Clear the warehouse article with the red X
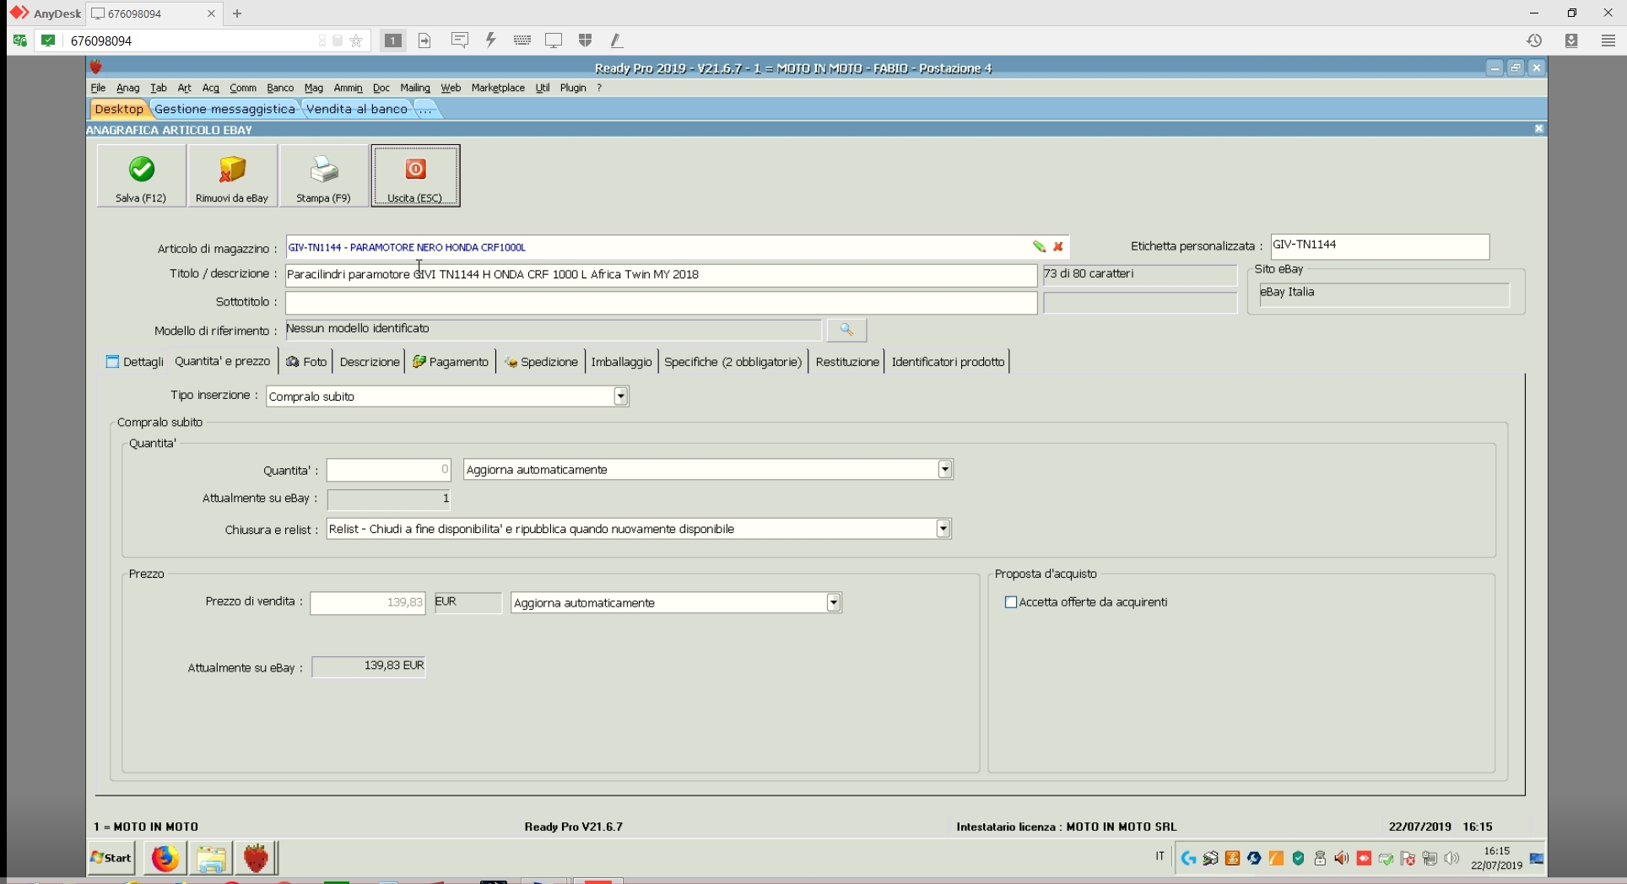 click(1058, 247)
